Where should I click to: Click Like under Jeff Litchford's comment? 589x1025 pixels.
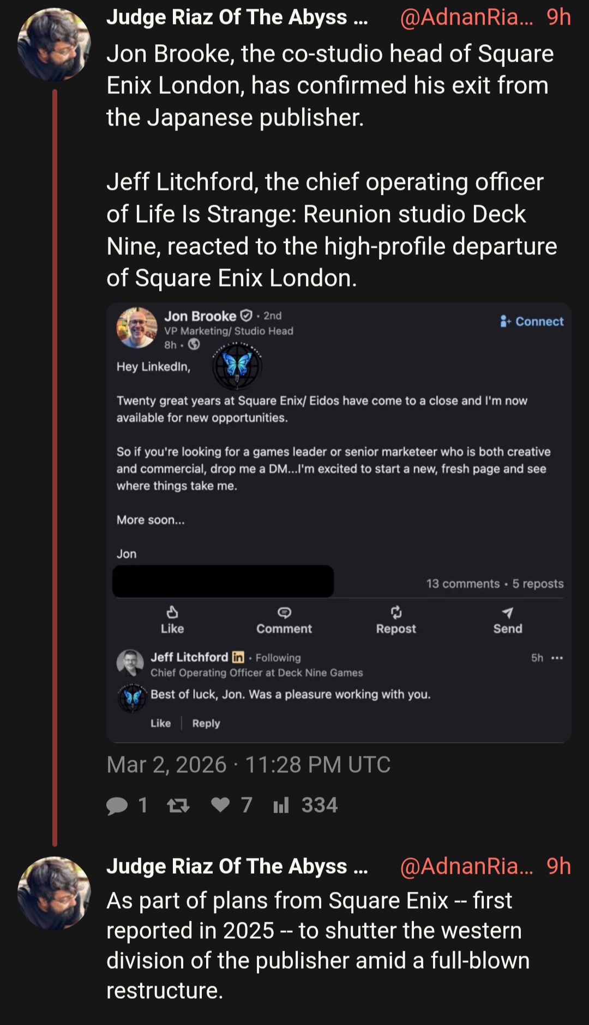point(160,723)
